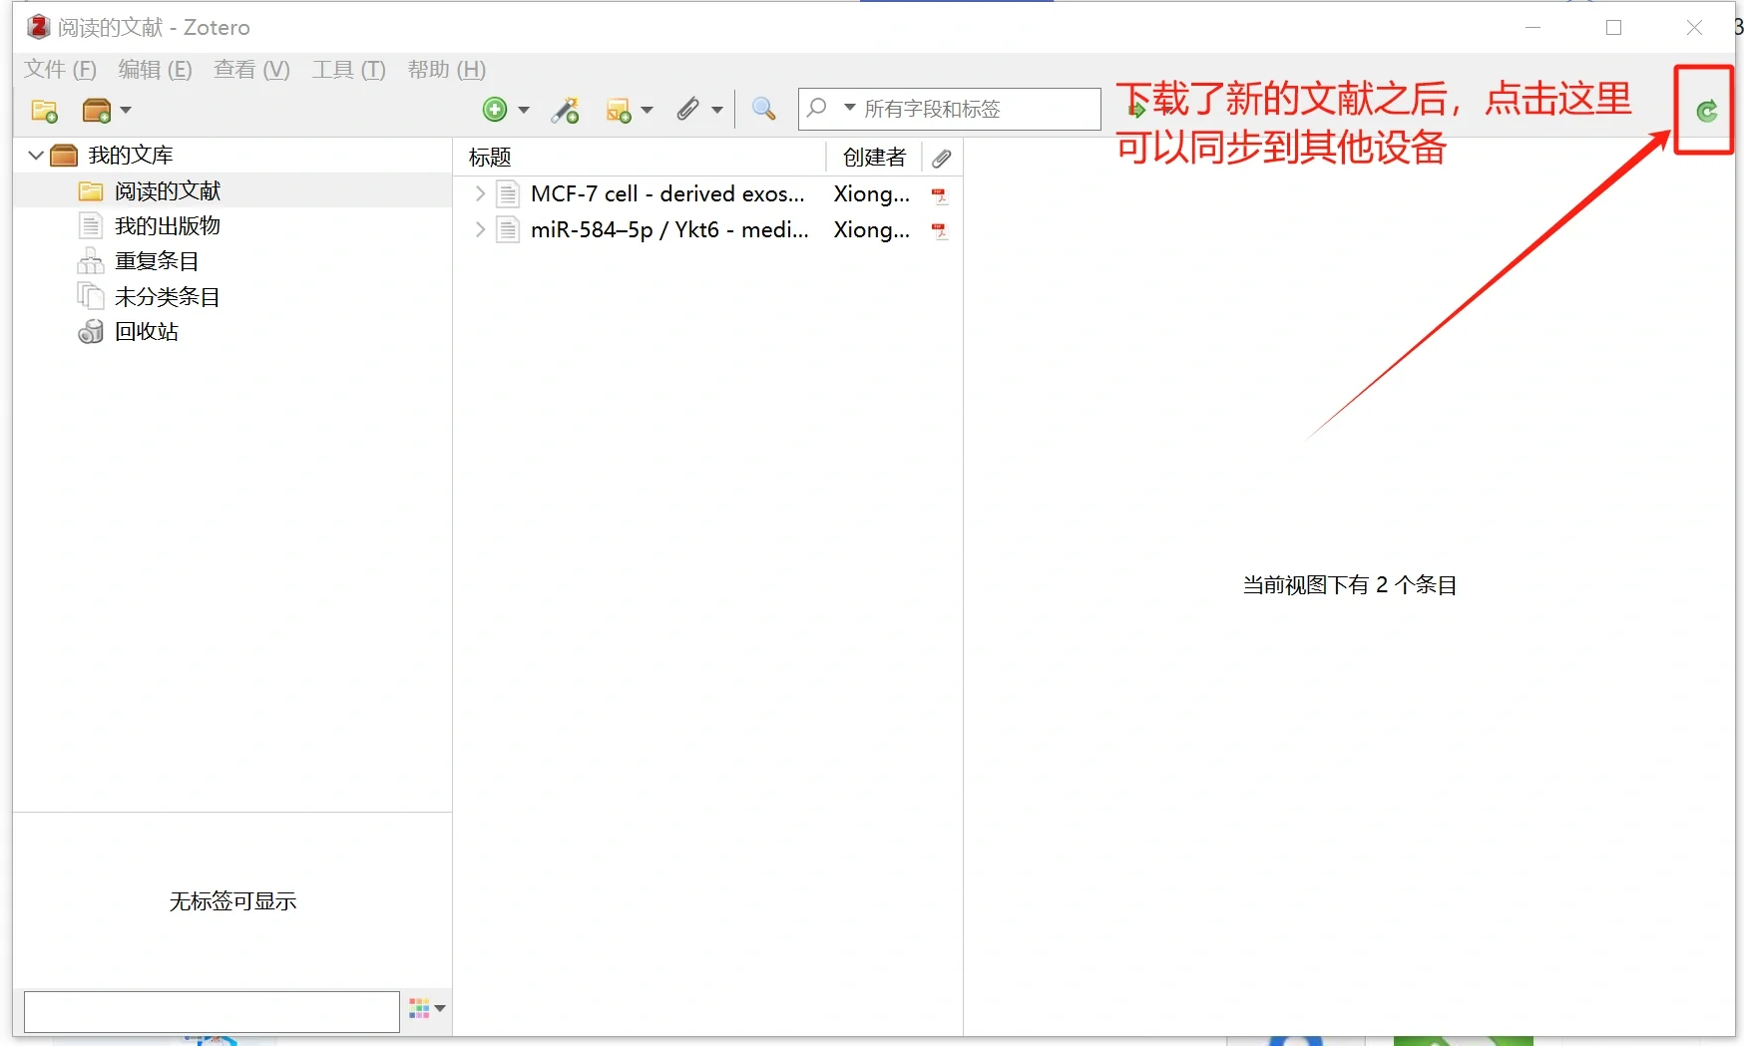The height and width of the screenshot is (1046, 1744).
Task: Click the sync icon to sync library
Action: 1706,111
